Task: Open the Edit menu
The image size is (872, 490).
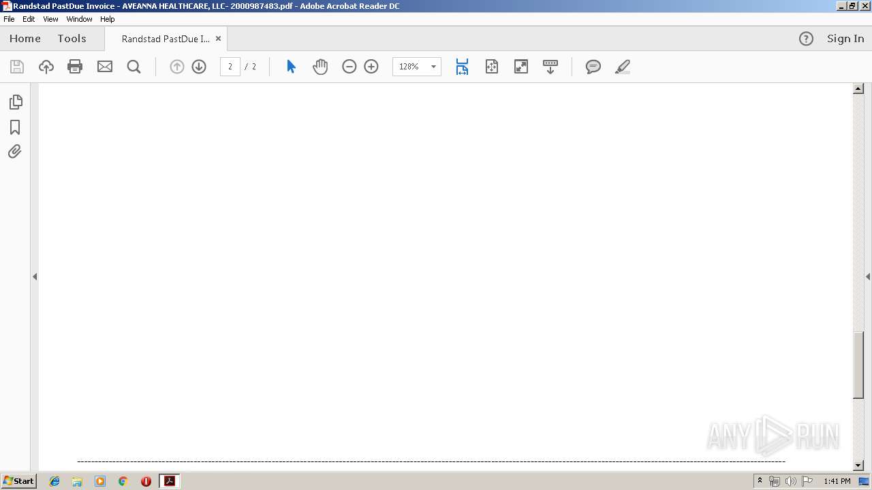Action: pos(29,19)
